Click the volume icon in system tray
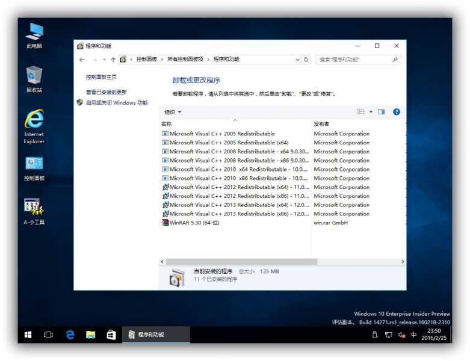Screen dimensions: 470x361 [401, 335]
